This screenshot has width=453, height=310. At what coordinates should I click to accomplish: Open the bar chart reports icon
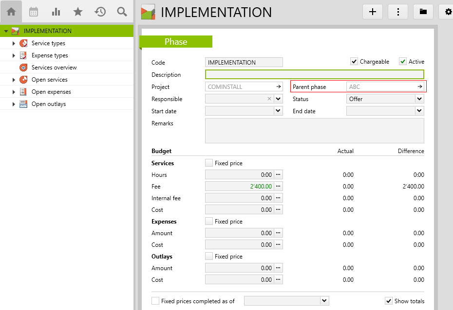pyautogui.click(x=56, y=12)
